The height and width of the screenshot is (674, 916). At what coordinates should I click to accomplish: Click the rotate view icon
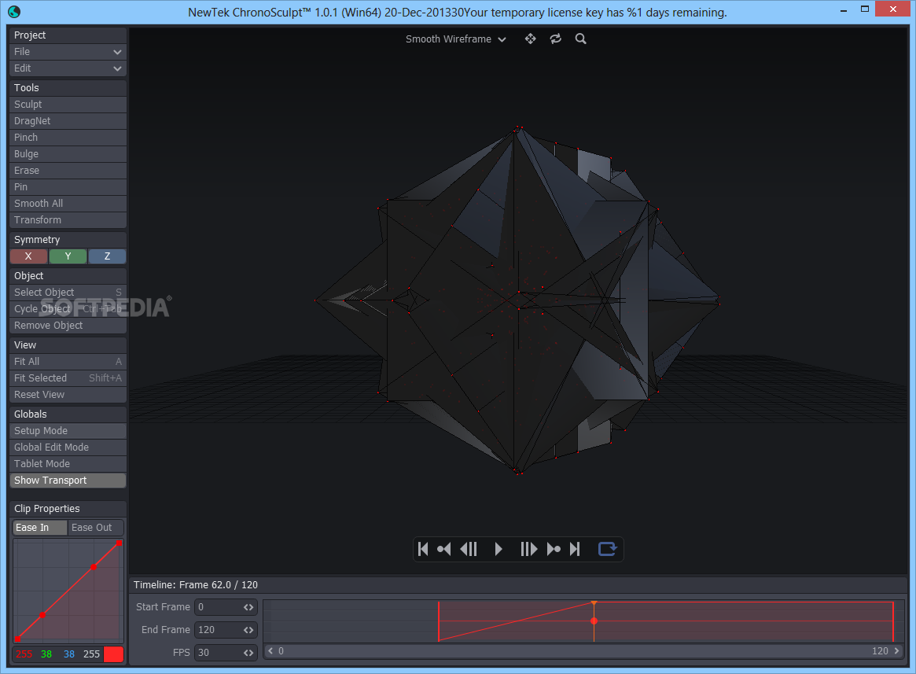[556, 39]
